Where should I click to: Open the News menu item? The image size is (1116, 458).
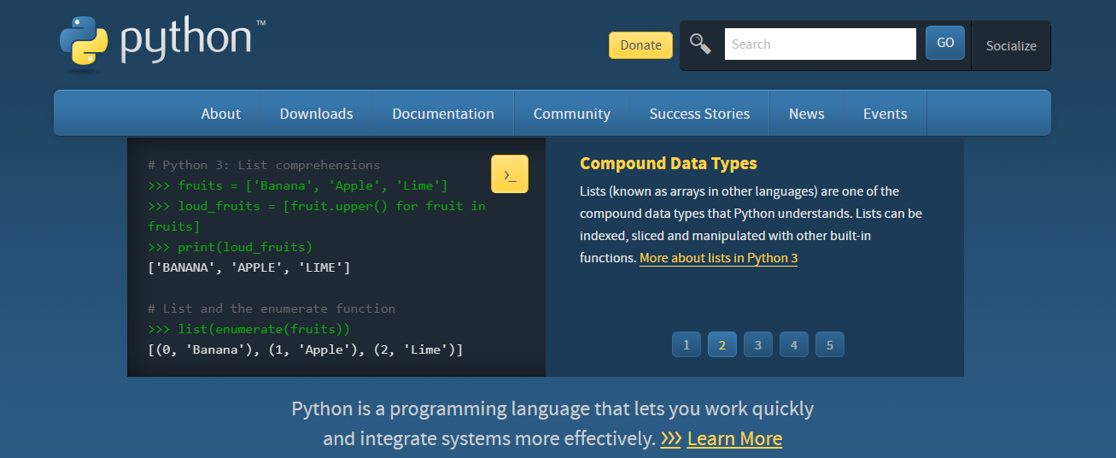(x=806, y=114)
